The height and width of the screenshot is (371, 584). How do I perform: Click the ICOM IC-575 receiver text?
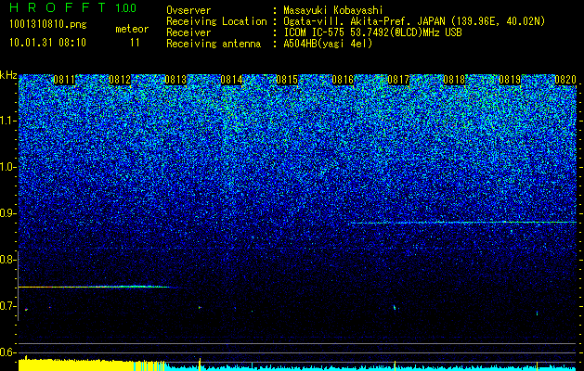373,32
